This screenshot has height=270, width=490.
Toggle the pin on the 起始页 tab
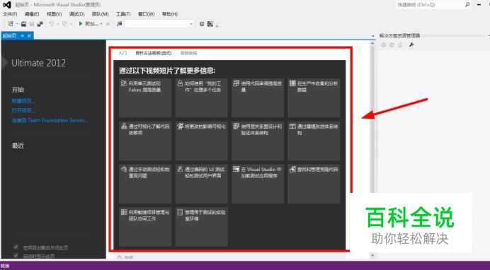click(22, 36)
